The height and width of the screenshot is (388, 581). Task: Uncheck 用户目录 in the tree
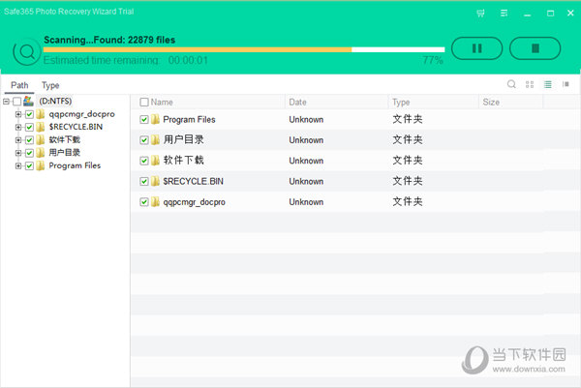[x=29, y=153]
